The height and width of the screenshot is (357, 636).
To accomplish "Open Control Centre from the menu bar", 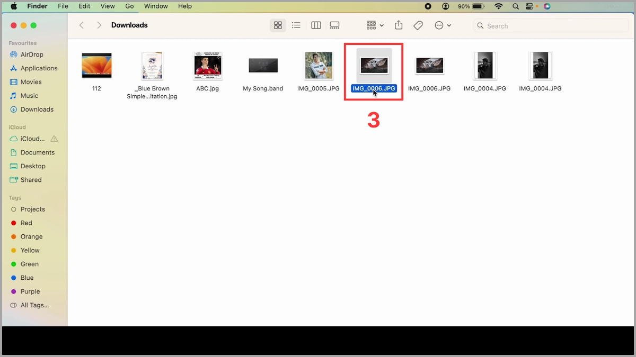I will tap(529, 6).
